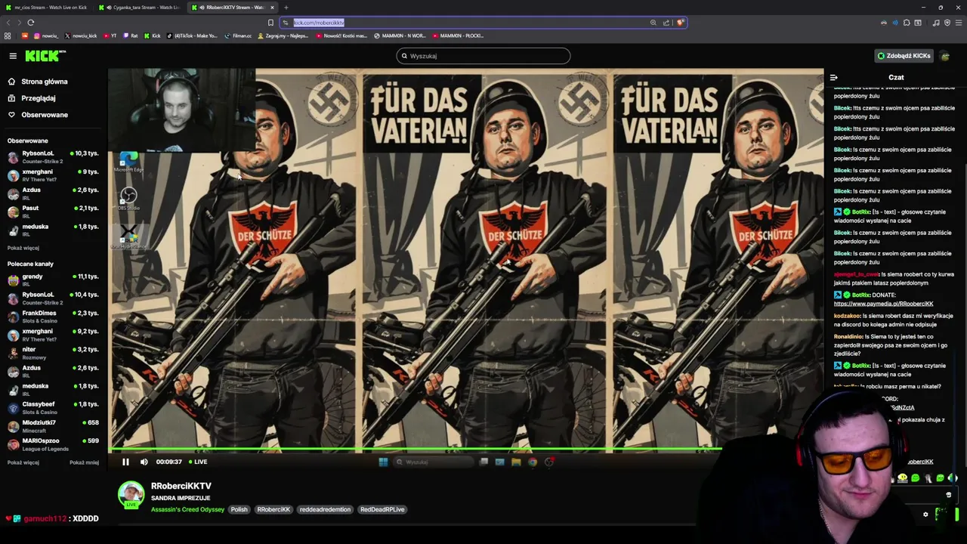Screen dimensions: 967x544
Task: Open the TikTok bookmark
Action: tap(192, 36)
